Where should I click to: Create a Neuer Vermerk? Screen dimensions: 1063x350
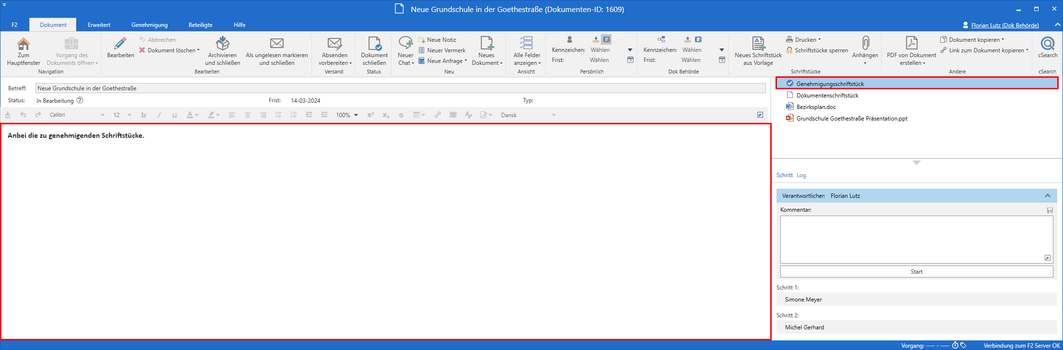point(442,50)
